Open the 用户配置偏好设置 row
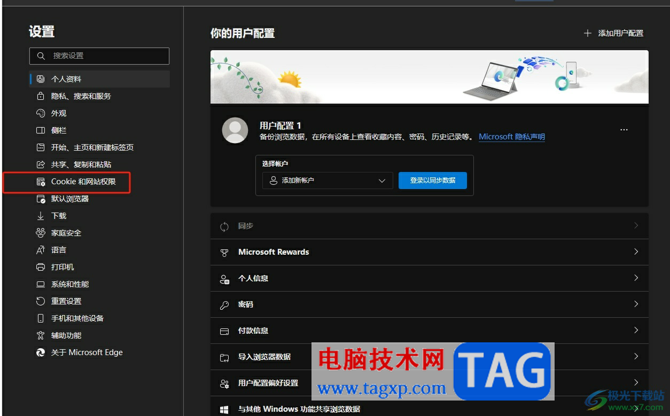The image size is (670, 416). (430, 383)
